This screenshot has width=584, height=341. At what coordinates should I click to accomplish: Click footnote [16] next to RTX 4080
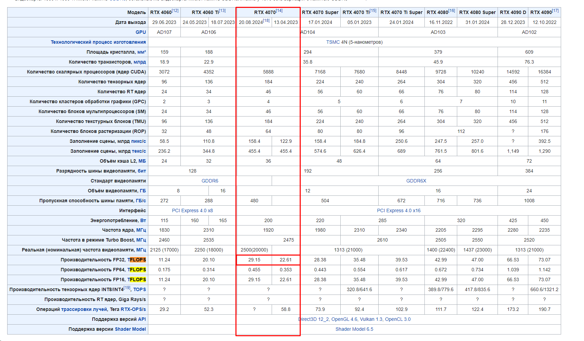tap(452, 11)
